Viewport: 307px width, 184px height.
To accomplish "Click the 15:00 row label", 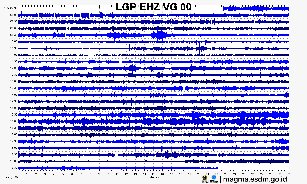I will pos(14,108).
